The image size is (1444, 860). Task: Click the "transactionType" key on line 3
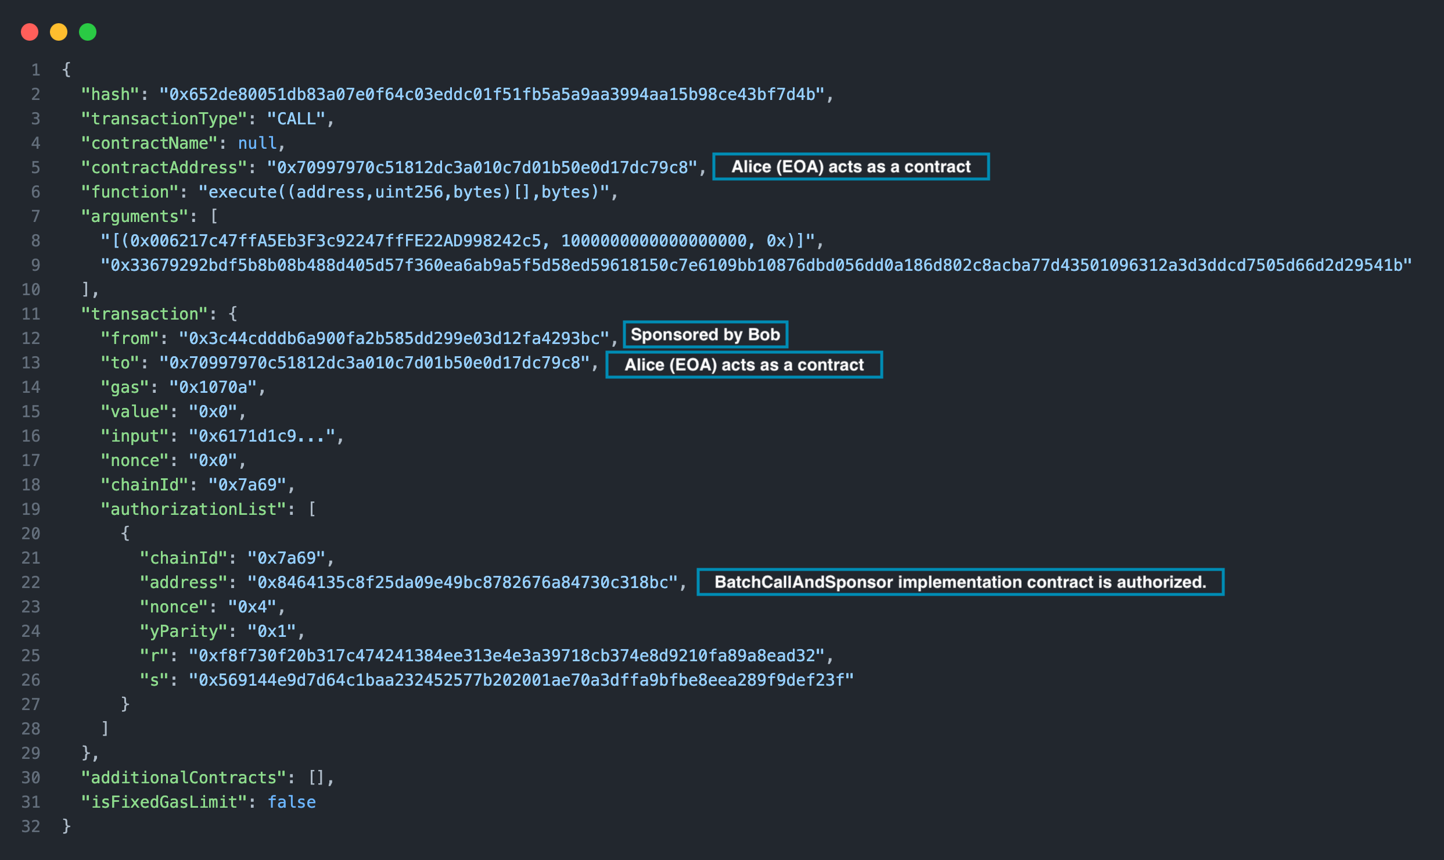tap(164, 119)
